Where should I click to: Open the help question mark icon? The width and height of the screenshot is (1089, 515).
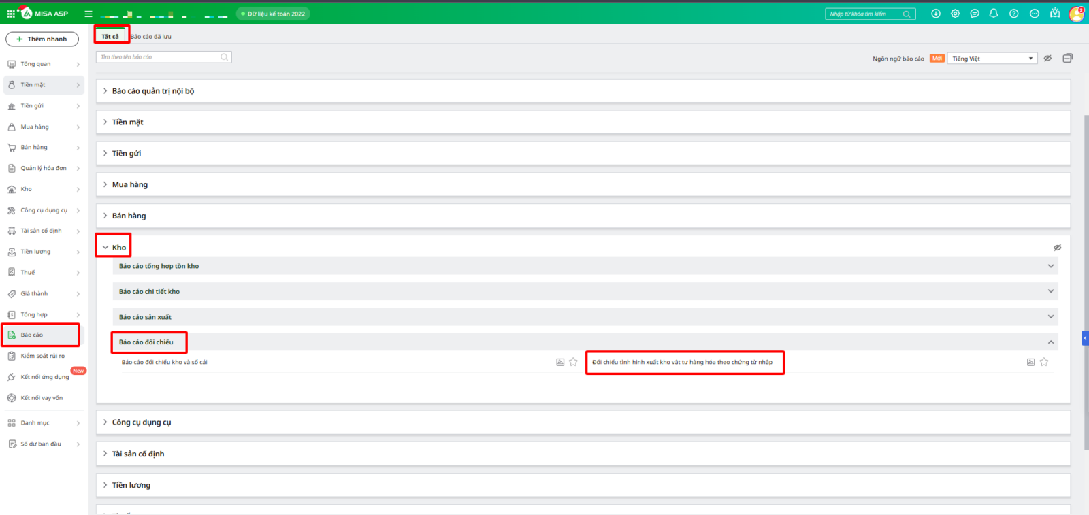click(x=1013, y=14)
